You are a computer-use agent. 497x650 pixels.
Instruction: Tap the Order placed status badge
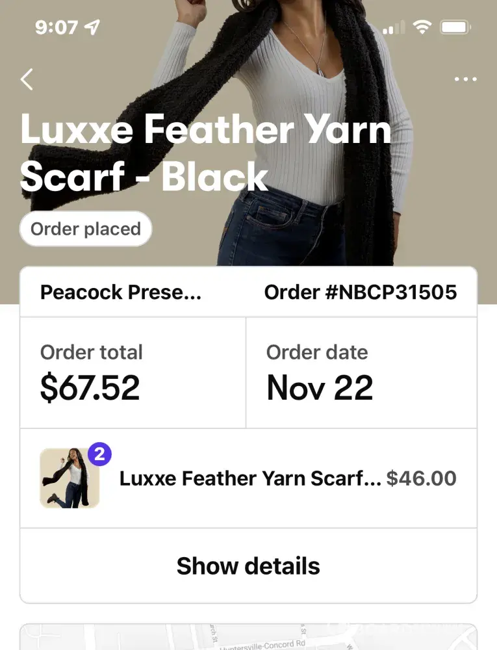pos(86,229)
